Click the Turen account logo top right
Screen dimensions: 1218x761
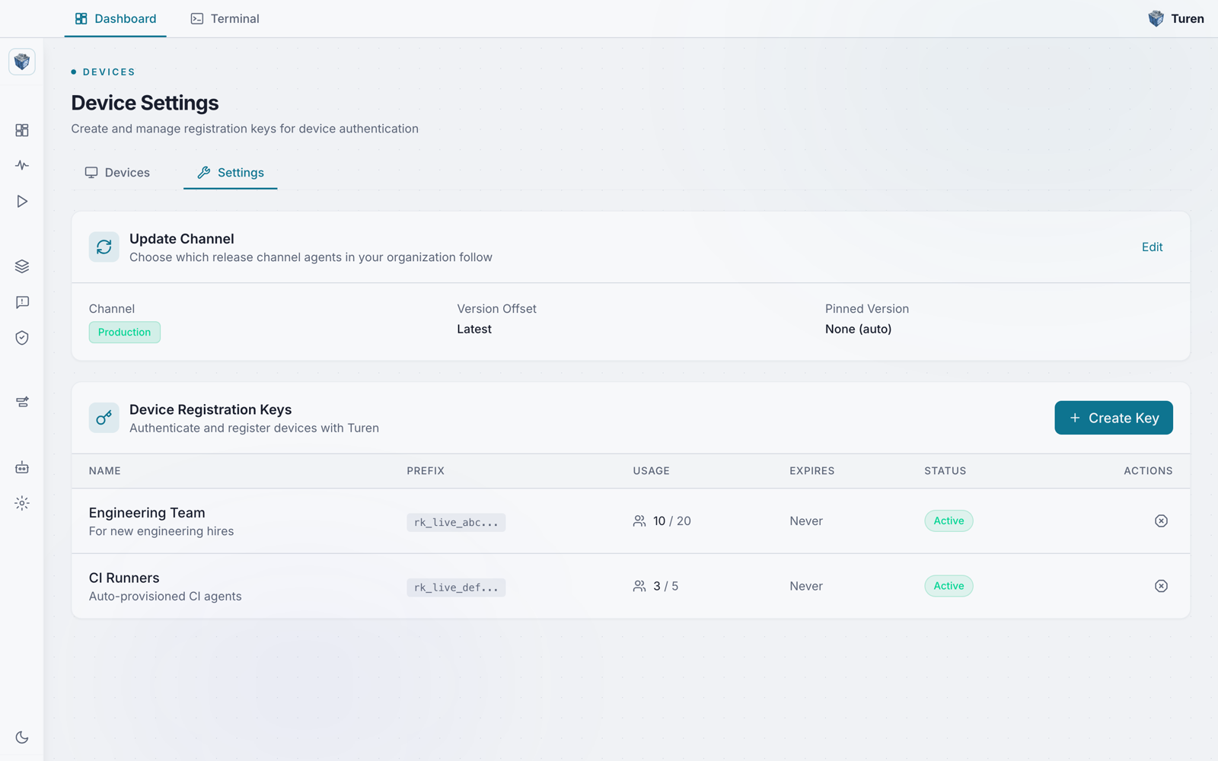tap(1156, 18)
